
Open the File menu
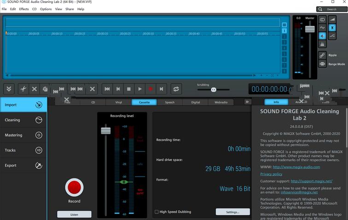coord(4,9)
